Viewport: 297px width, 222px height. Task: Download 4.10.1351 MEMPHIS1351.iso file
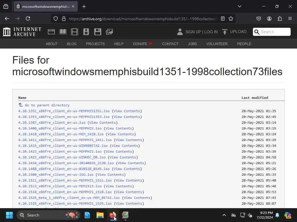[64, 111]
